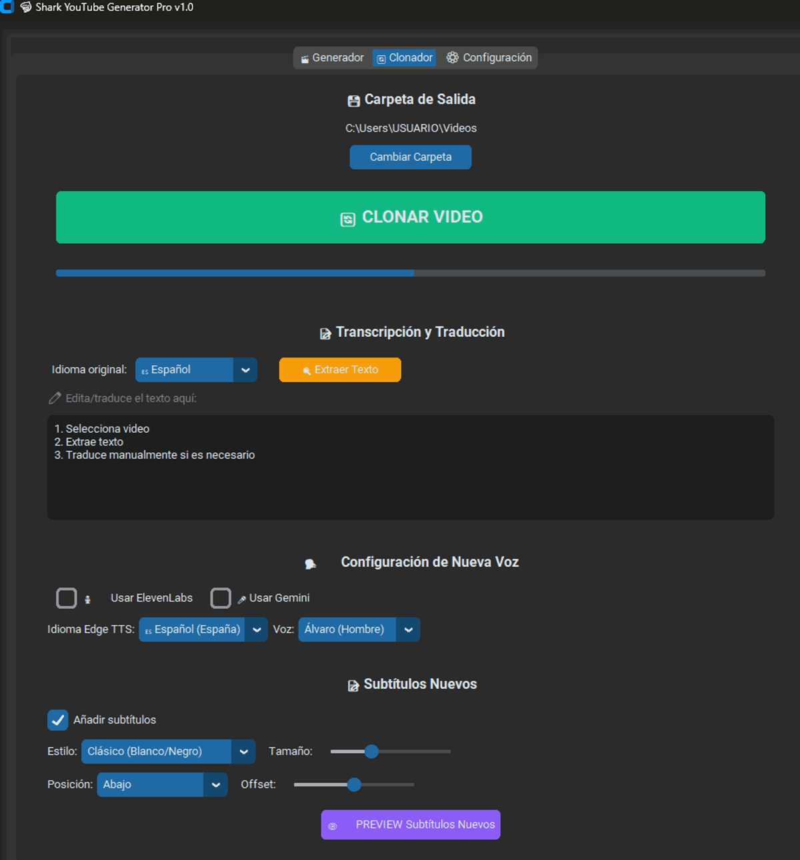Open the Estilo dropdown Clásico (Blanco/Negro)
This screenshot has width=800, height=860.
coord(243,751)
